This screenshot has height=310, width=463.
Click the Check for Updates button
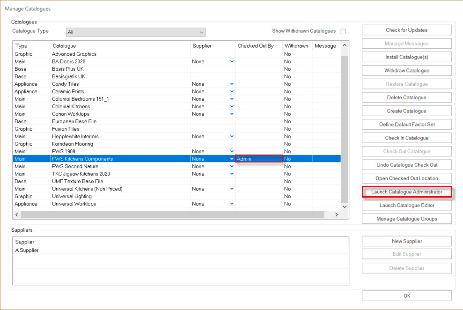(x=407, y=30)
